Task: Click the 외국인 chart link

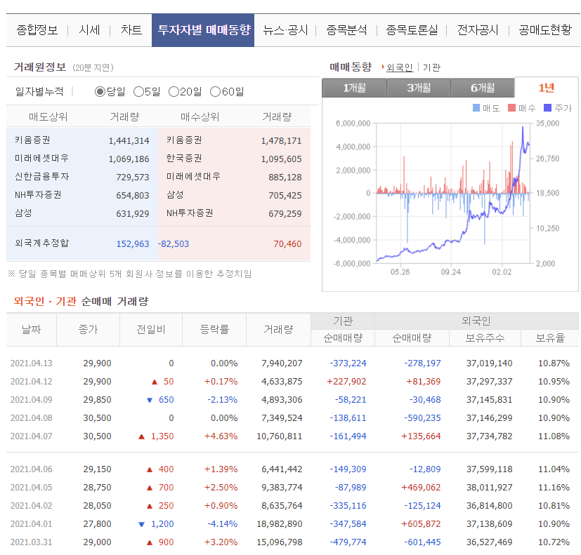Action: click(400, 67)
